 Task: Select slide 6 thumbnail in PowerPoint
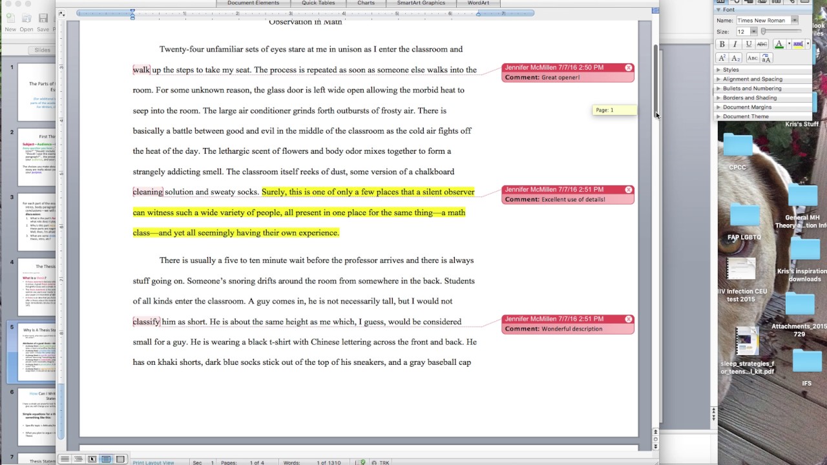pos(37,417)
